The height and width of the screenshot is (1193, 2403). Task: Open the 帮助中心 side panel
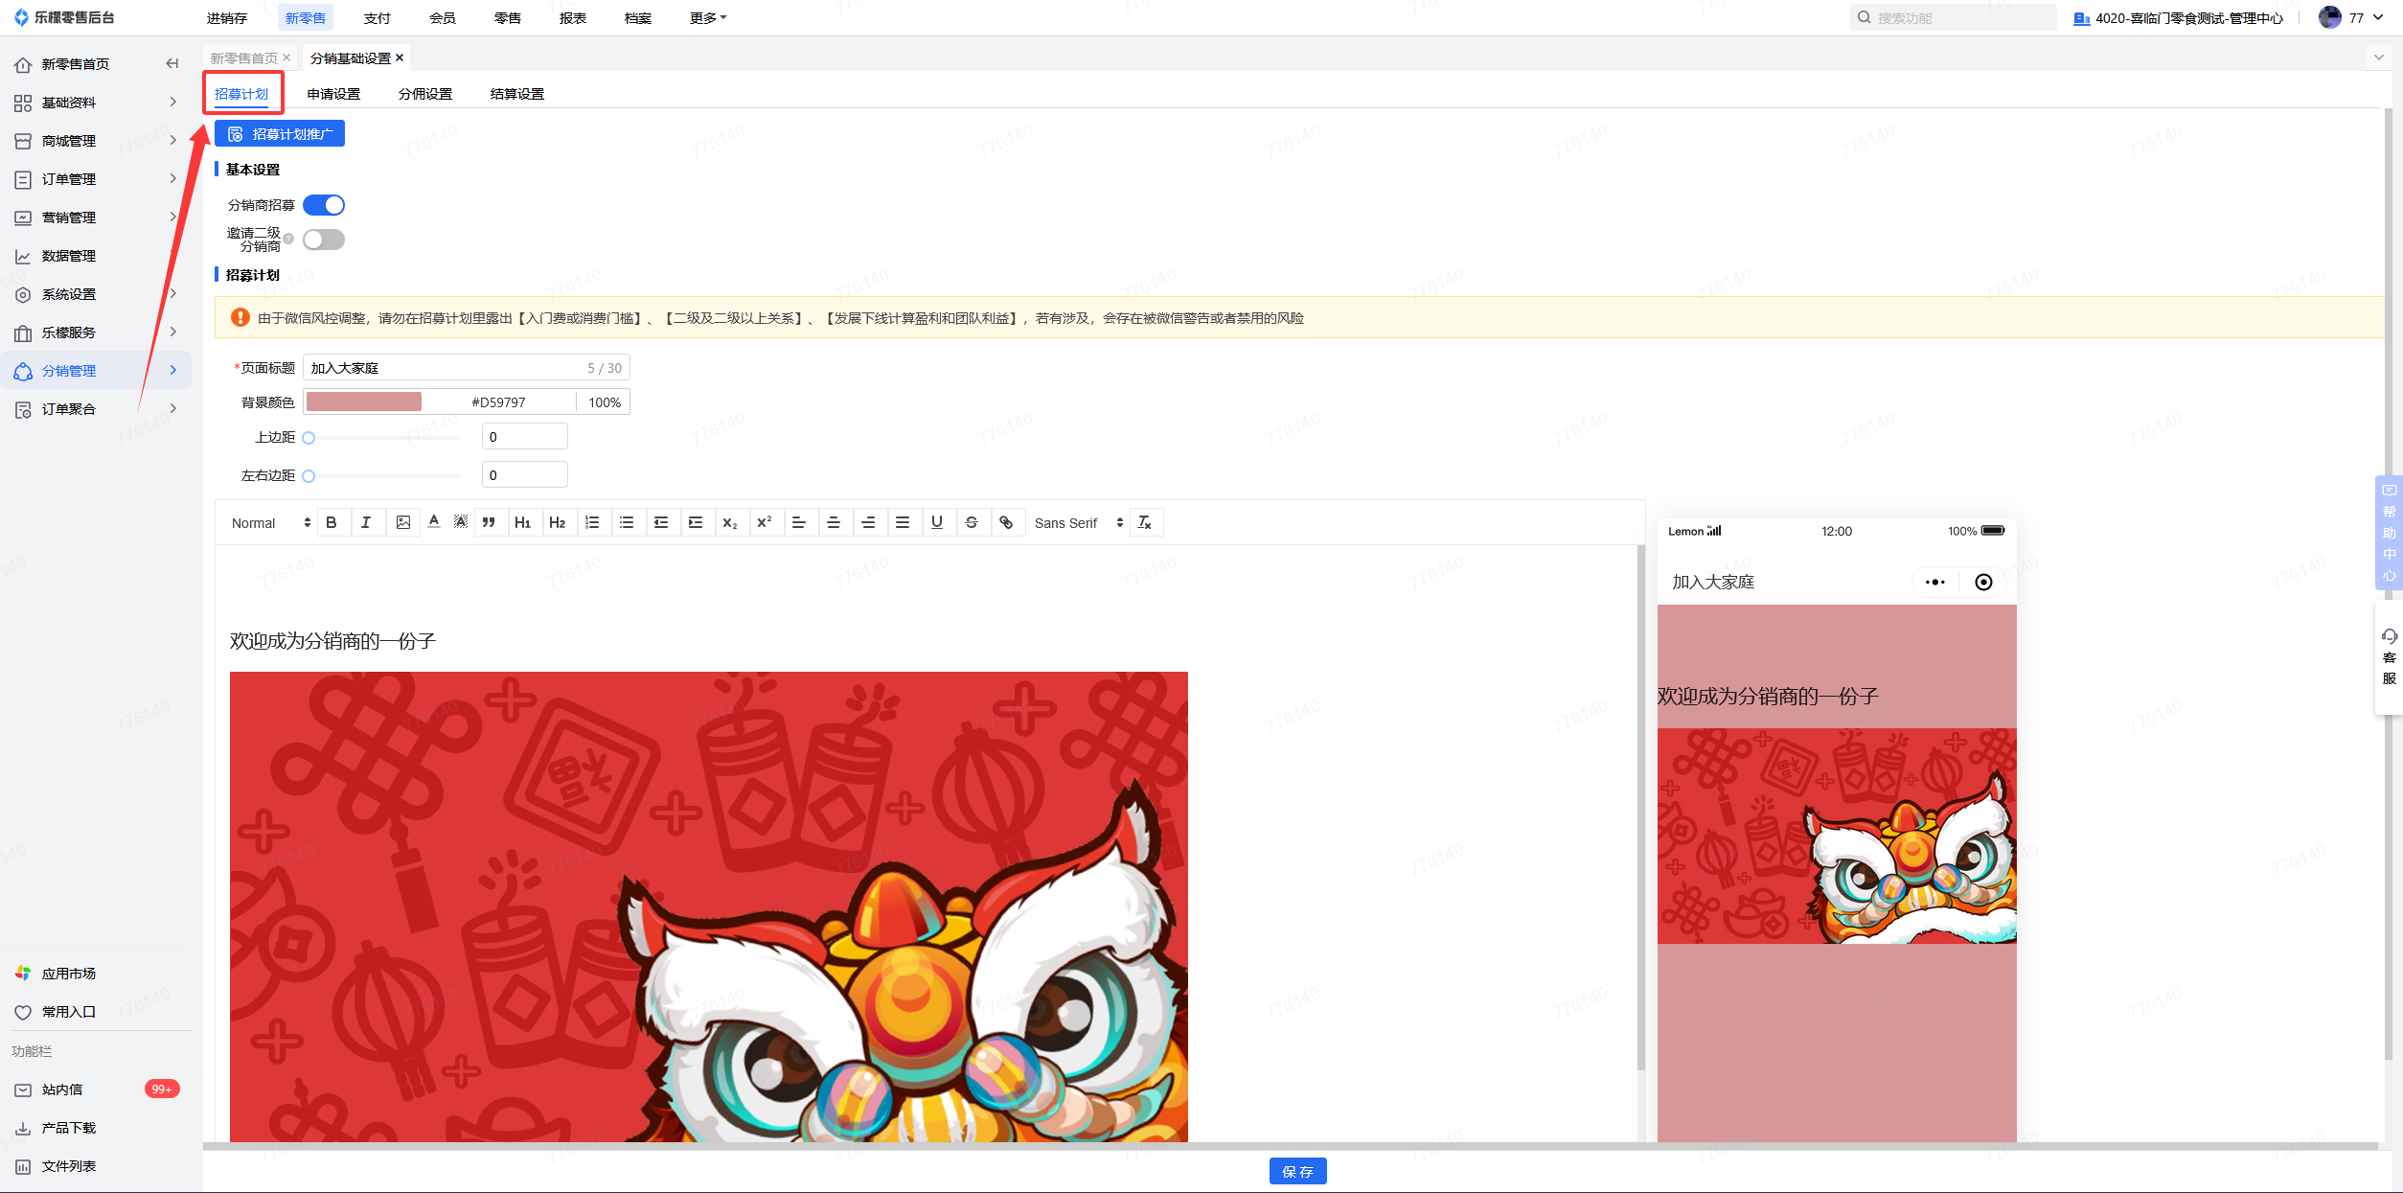(2389, 533)
